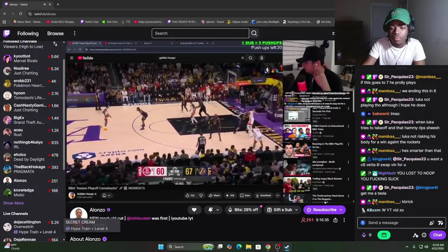Open BigEx Grand Theft Auto channel
Image resolution: width=448 pixels, height=252 pixels.
[x=32, y=120]
